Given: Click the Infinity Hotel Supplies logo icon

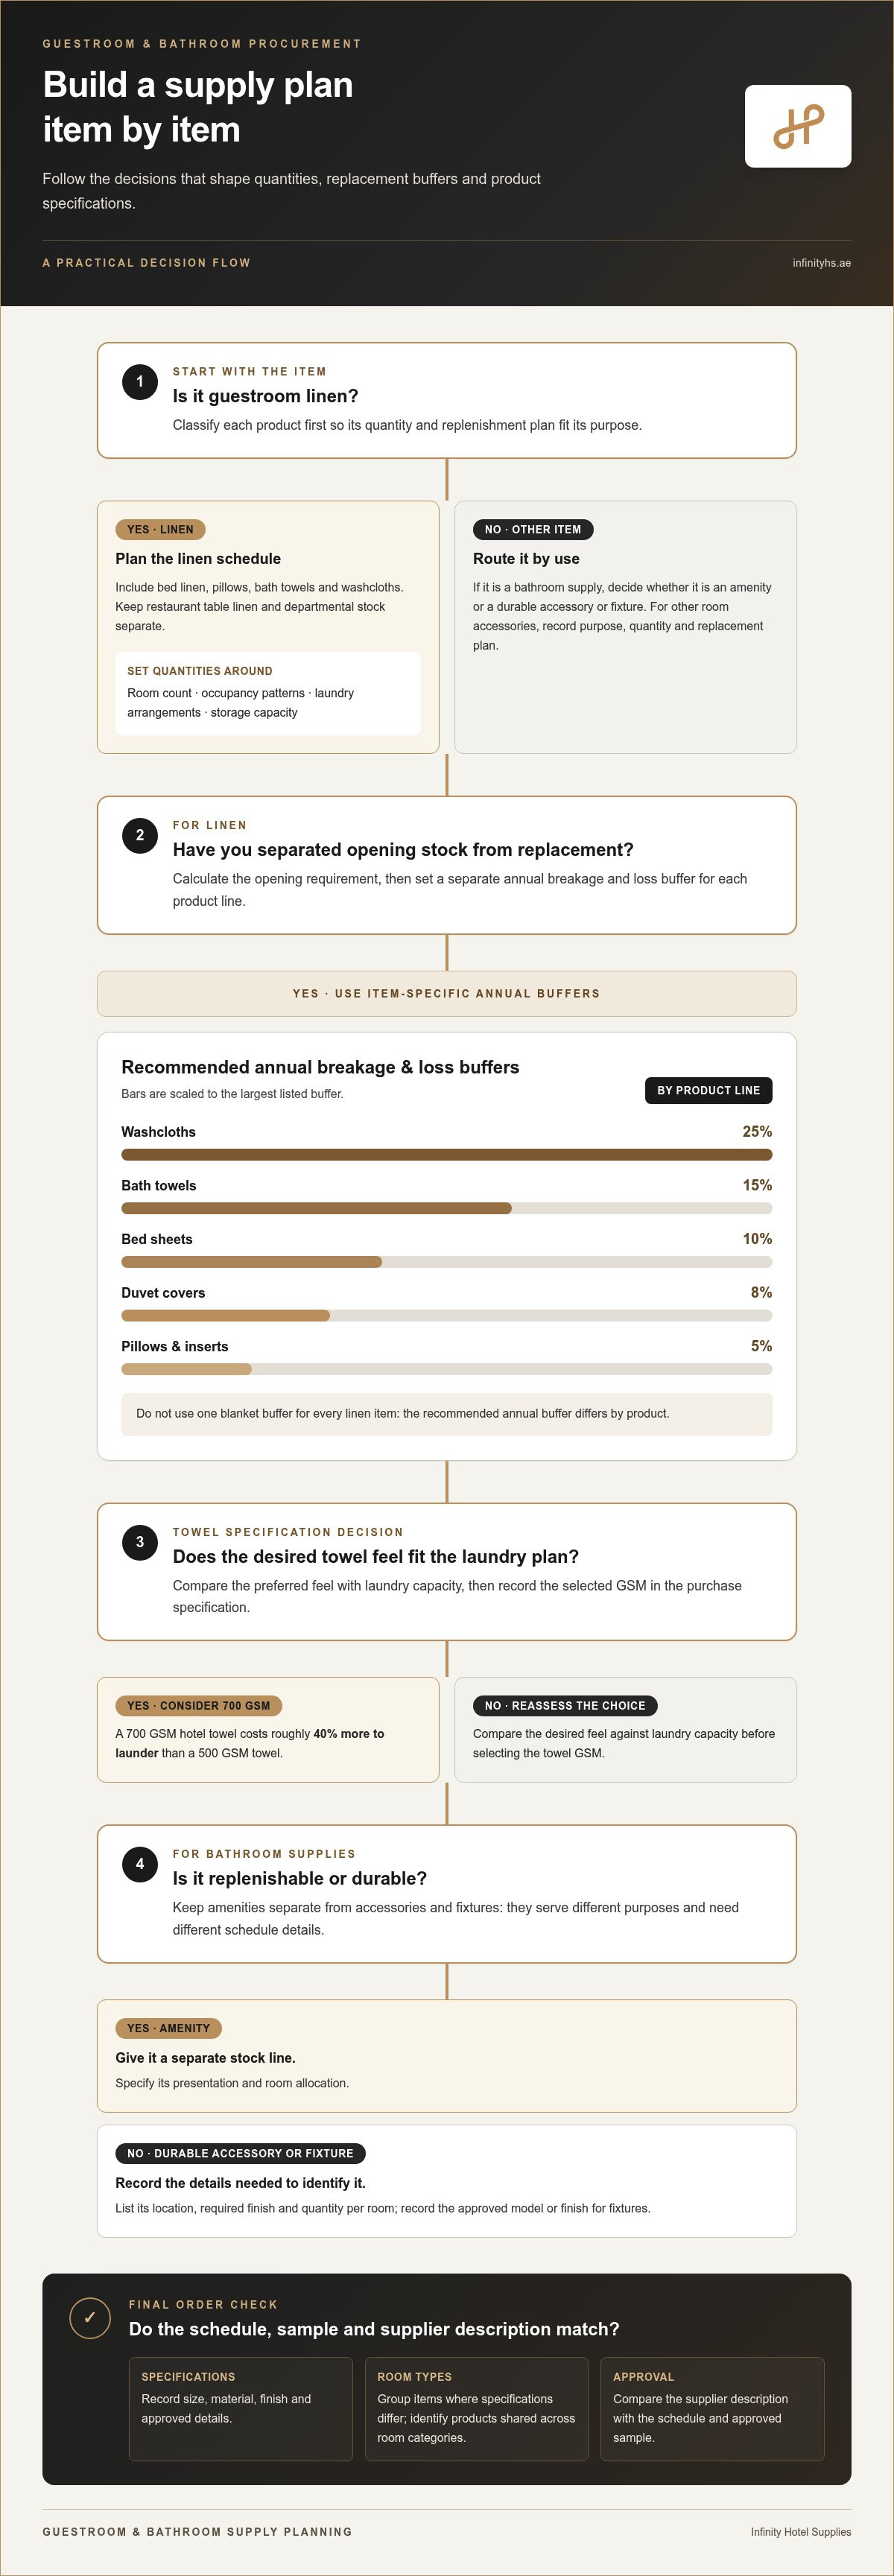Looking at the screenshot, I should click(798, 126).
